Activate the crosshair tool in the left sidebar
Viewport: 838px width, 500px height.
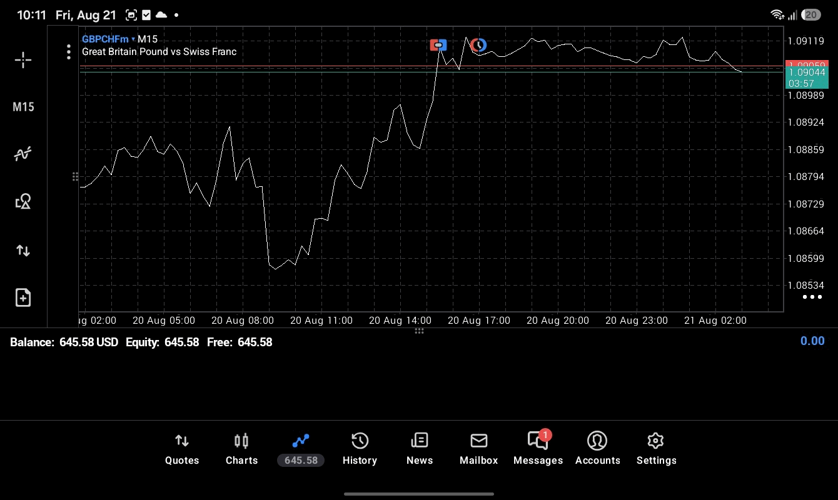pos(23,60)
